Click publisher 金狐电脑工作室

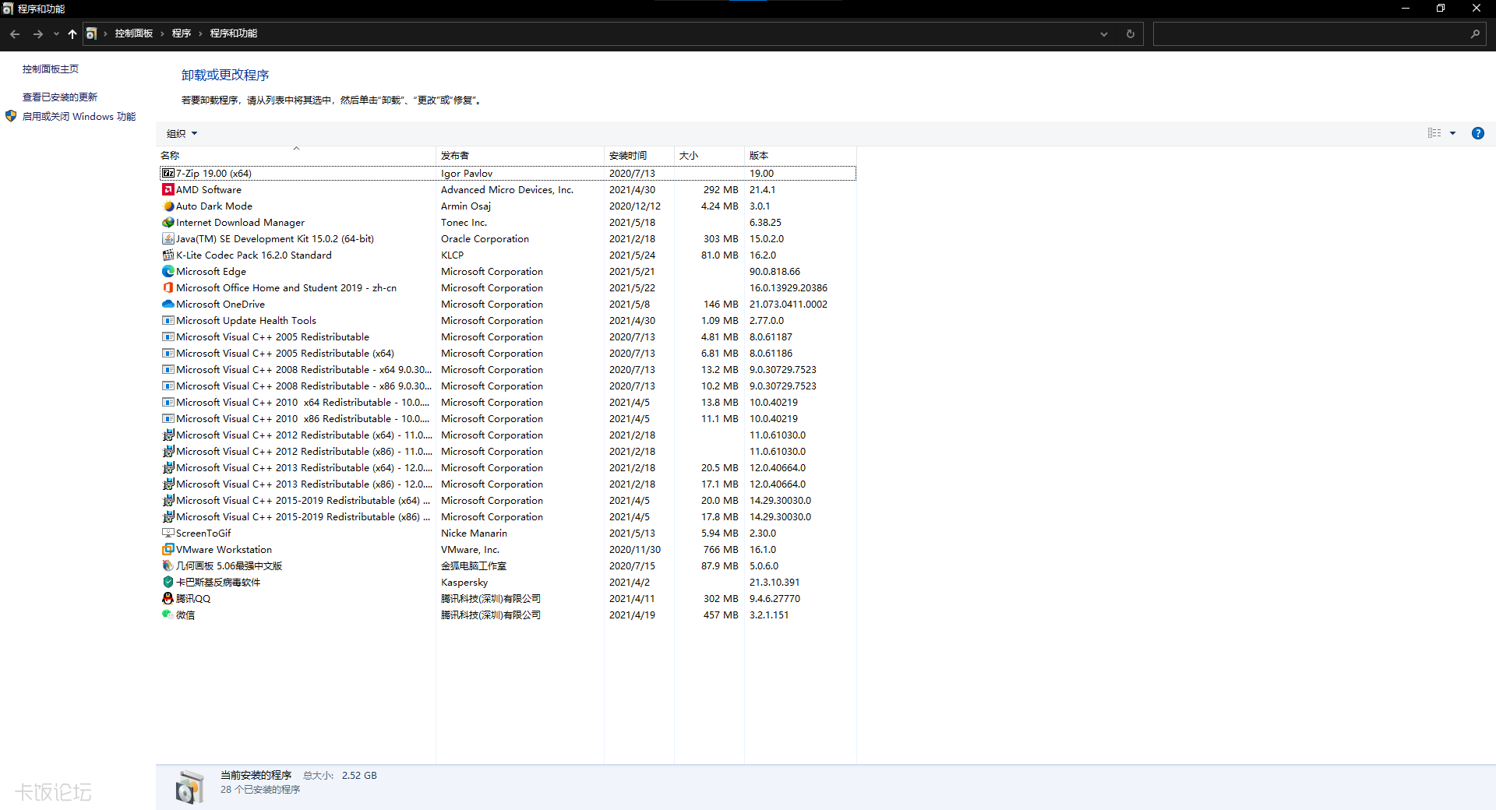click(x=474, y=566)
